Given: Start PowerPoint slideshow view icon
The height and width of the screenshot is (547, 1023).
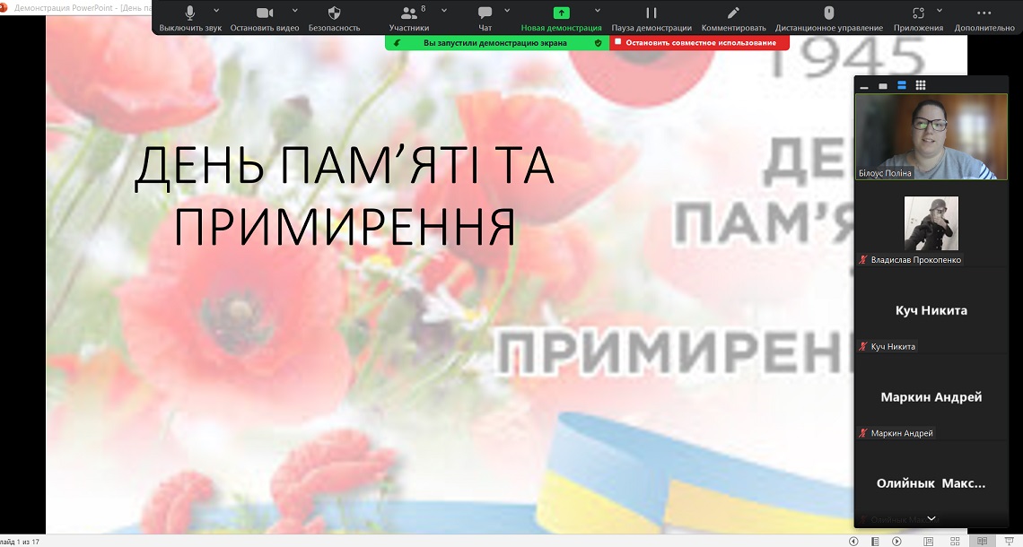Looking at the screenshot, I should (1010, 541).
